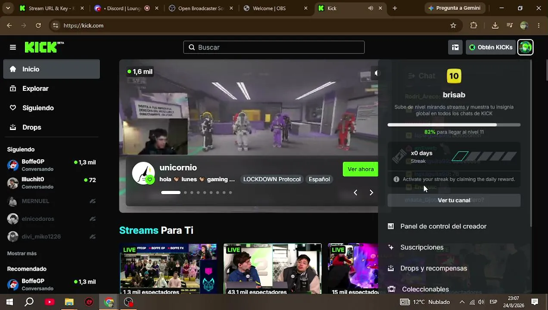This screenshot has height=310, width=548.
Task: Click the streak info icon
Action: 396,179
